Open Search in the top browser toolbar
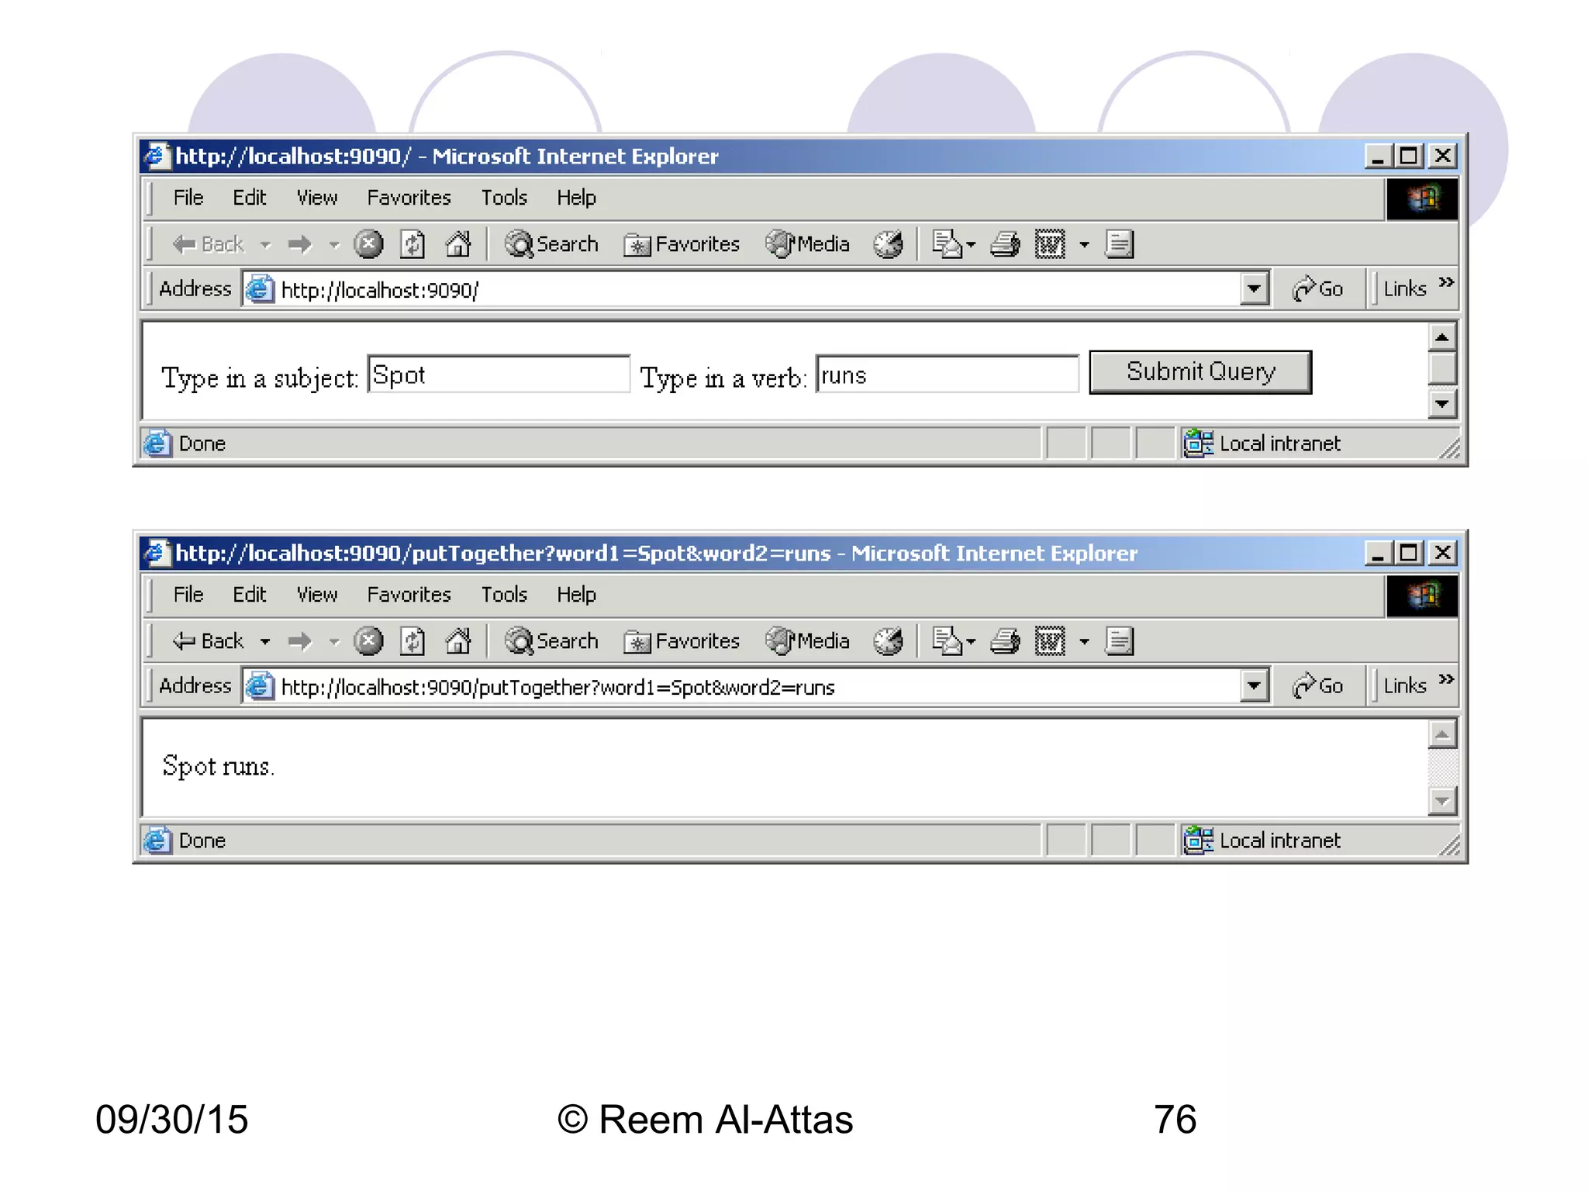This screenshot has height=1191, width=1588. pyautogui.click(x=552, y=244)
